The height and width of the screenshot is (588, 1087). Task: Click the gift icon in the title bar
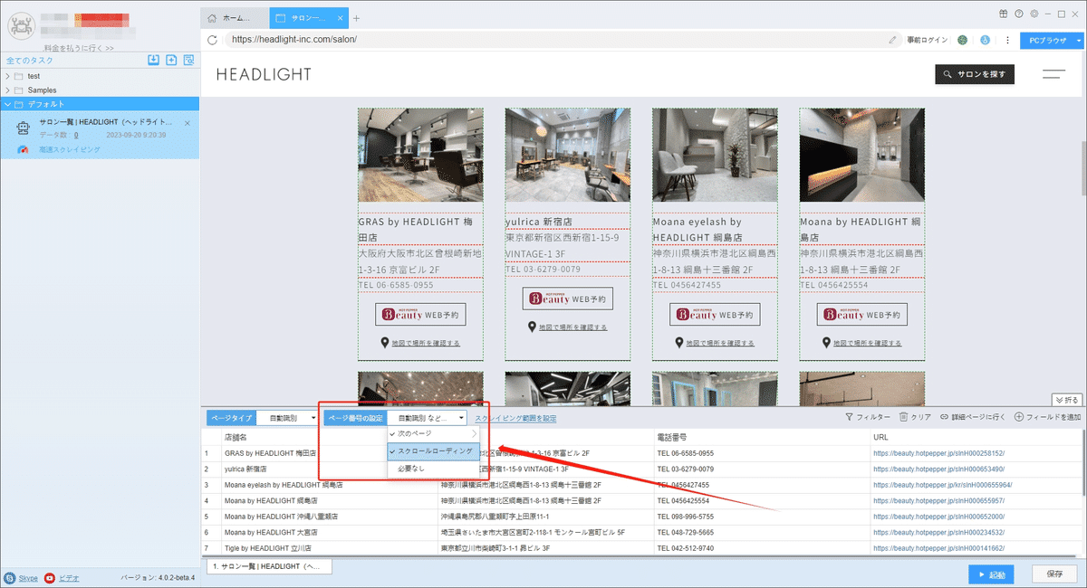[x=1004, y=14]
